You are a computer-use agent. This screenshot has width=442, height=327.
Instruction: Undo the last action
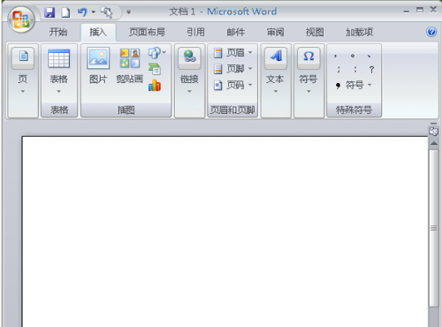(82, 12)
